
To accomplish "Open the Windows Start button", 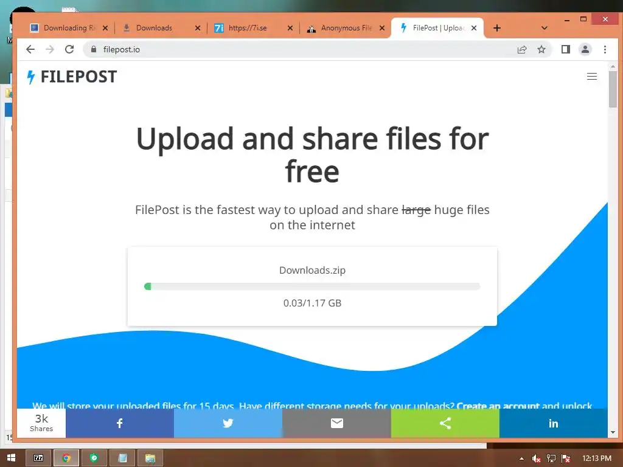I will click(x=11, y=458).
